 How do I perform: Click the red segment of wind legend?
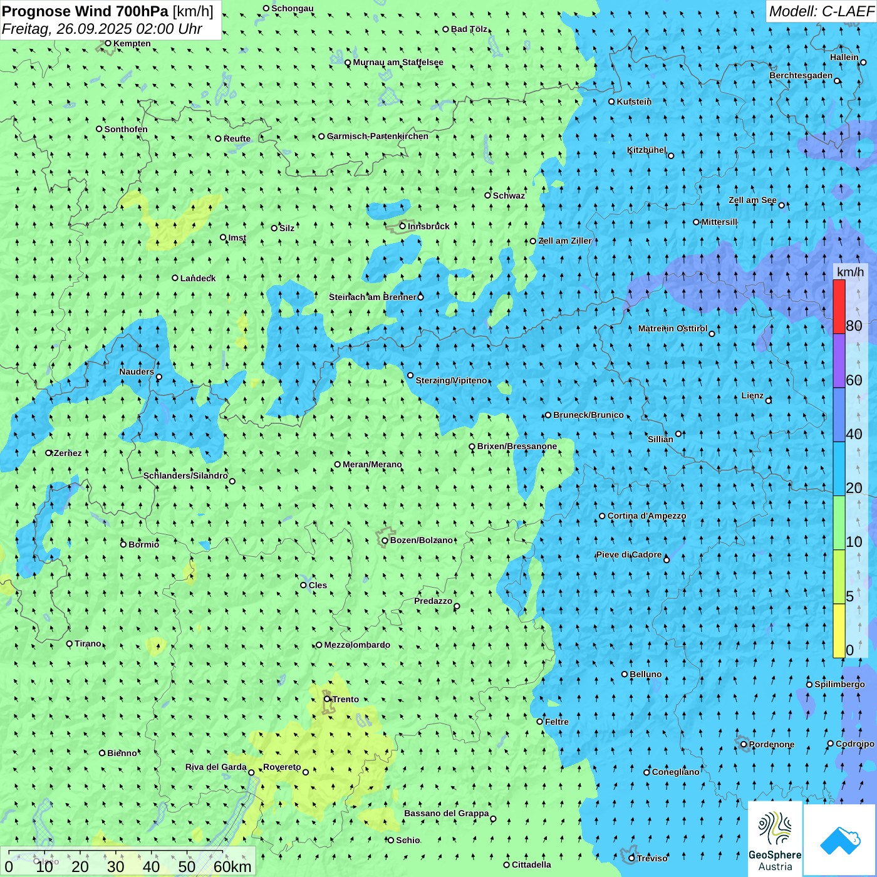(839, 307)
